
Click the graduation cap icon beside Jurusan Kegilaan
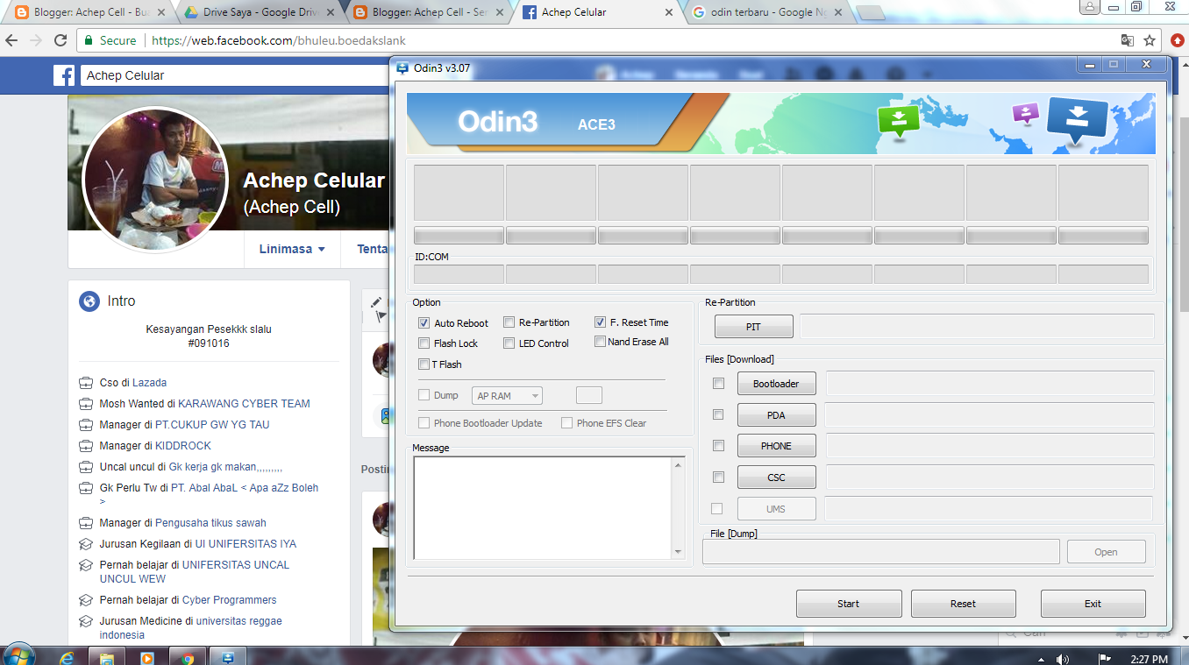tap(86, 544)
